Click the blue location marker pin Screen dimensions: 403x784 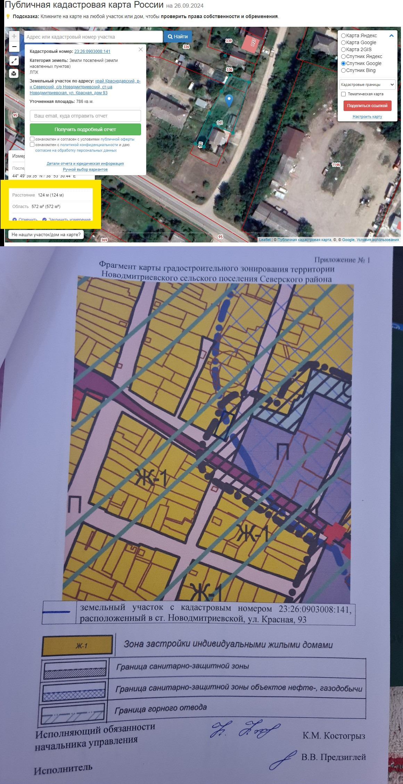[229, 100]
